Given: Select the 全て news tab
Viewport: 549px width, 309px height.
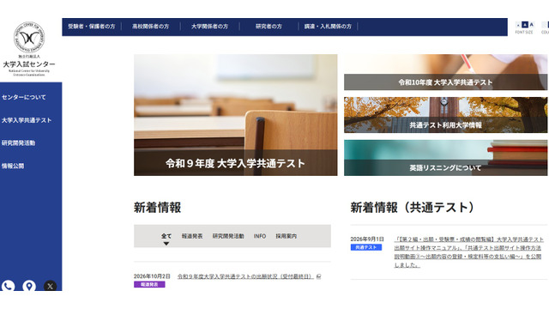Looking at the screenshot, I should pyautogui.click(x=166, y=236).
